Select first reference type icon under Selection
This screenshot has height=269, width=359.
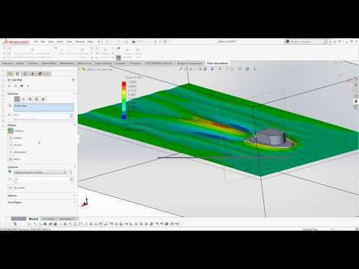click(17, 99)
